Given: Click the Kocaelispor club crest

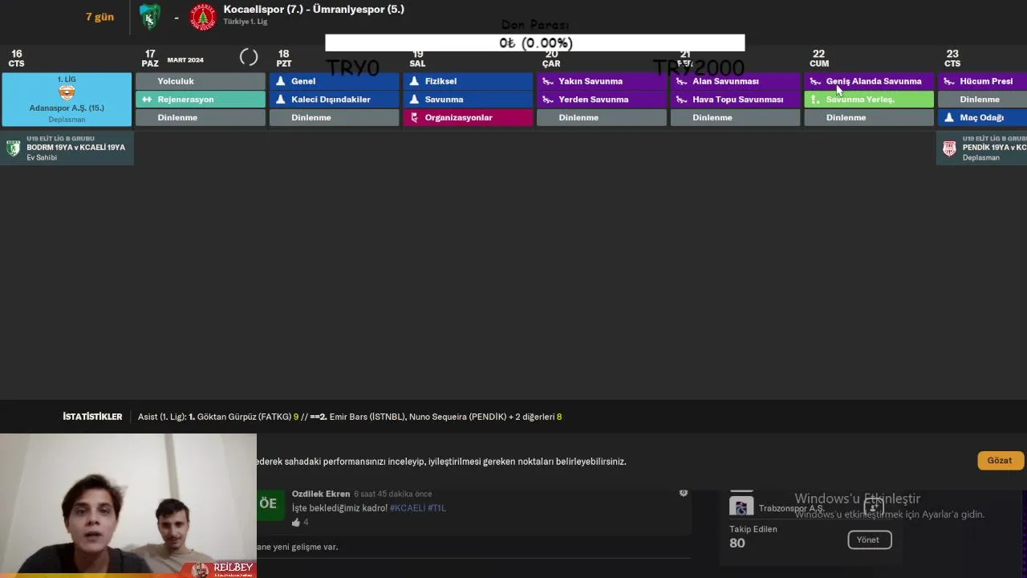Looking at the screenshot, I should pyautogui.click(x=150, y=17).
